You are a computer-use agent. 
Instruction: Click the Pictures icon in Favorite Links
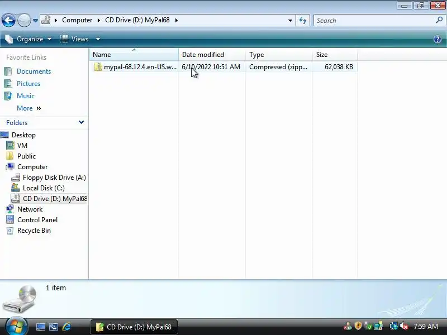point(8,84)
